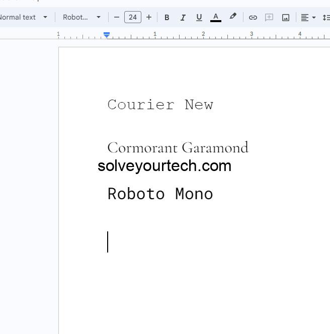Click the insert image icon

coord(286,17)
